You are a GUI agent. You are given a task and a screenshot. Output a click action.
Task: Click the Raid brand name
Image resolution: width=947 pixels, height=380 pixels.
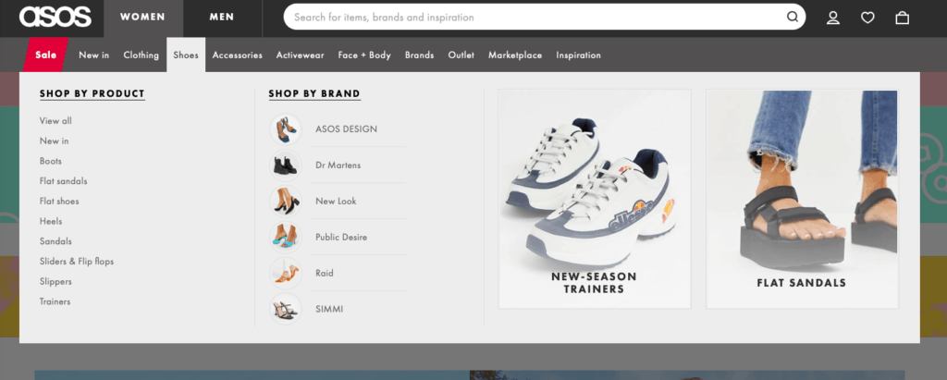(x=325, y=273)
